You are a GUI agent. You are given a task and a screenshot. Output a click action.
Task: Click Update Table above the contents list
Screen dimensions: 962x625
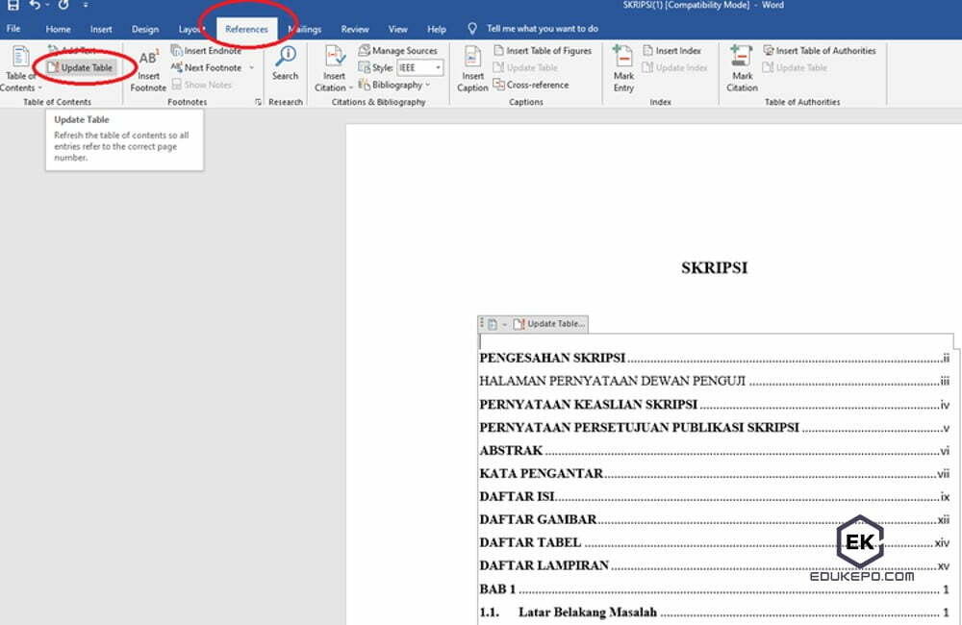pyautogui.click(x=548, y=324)
